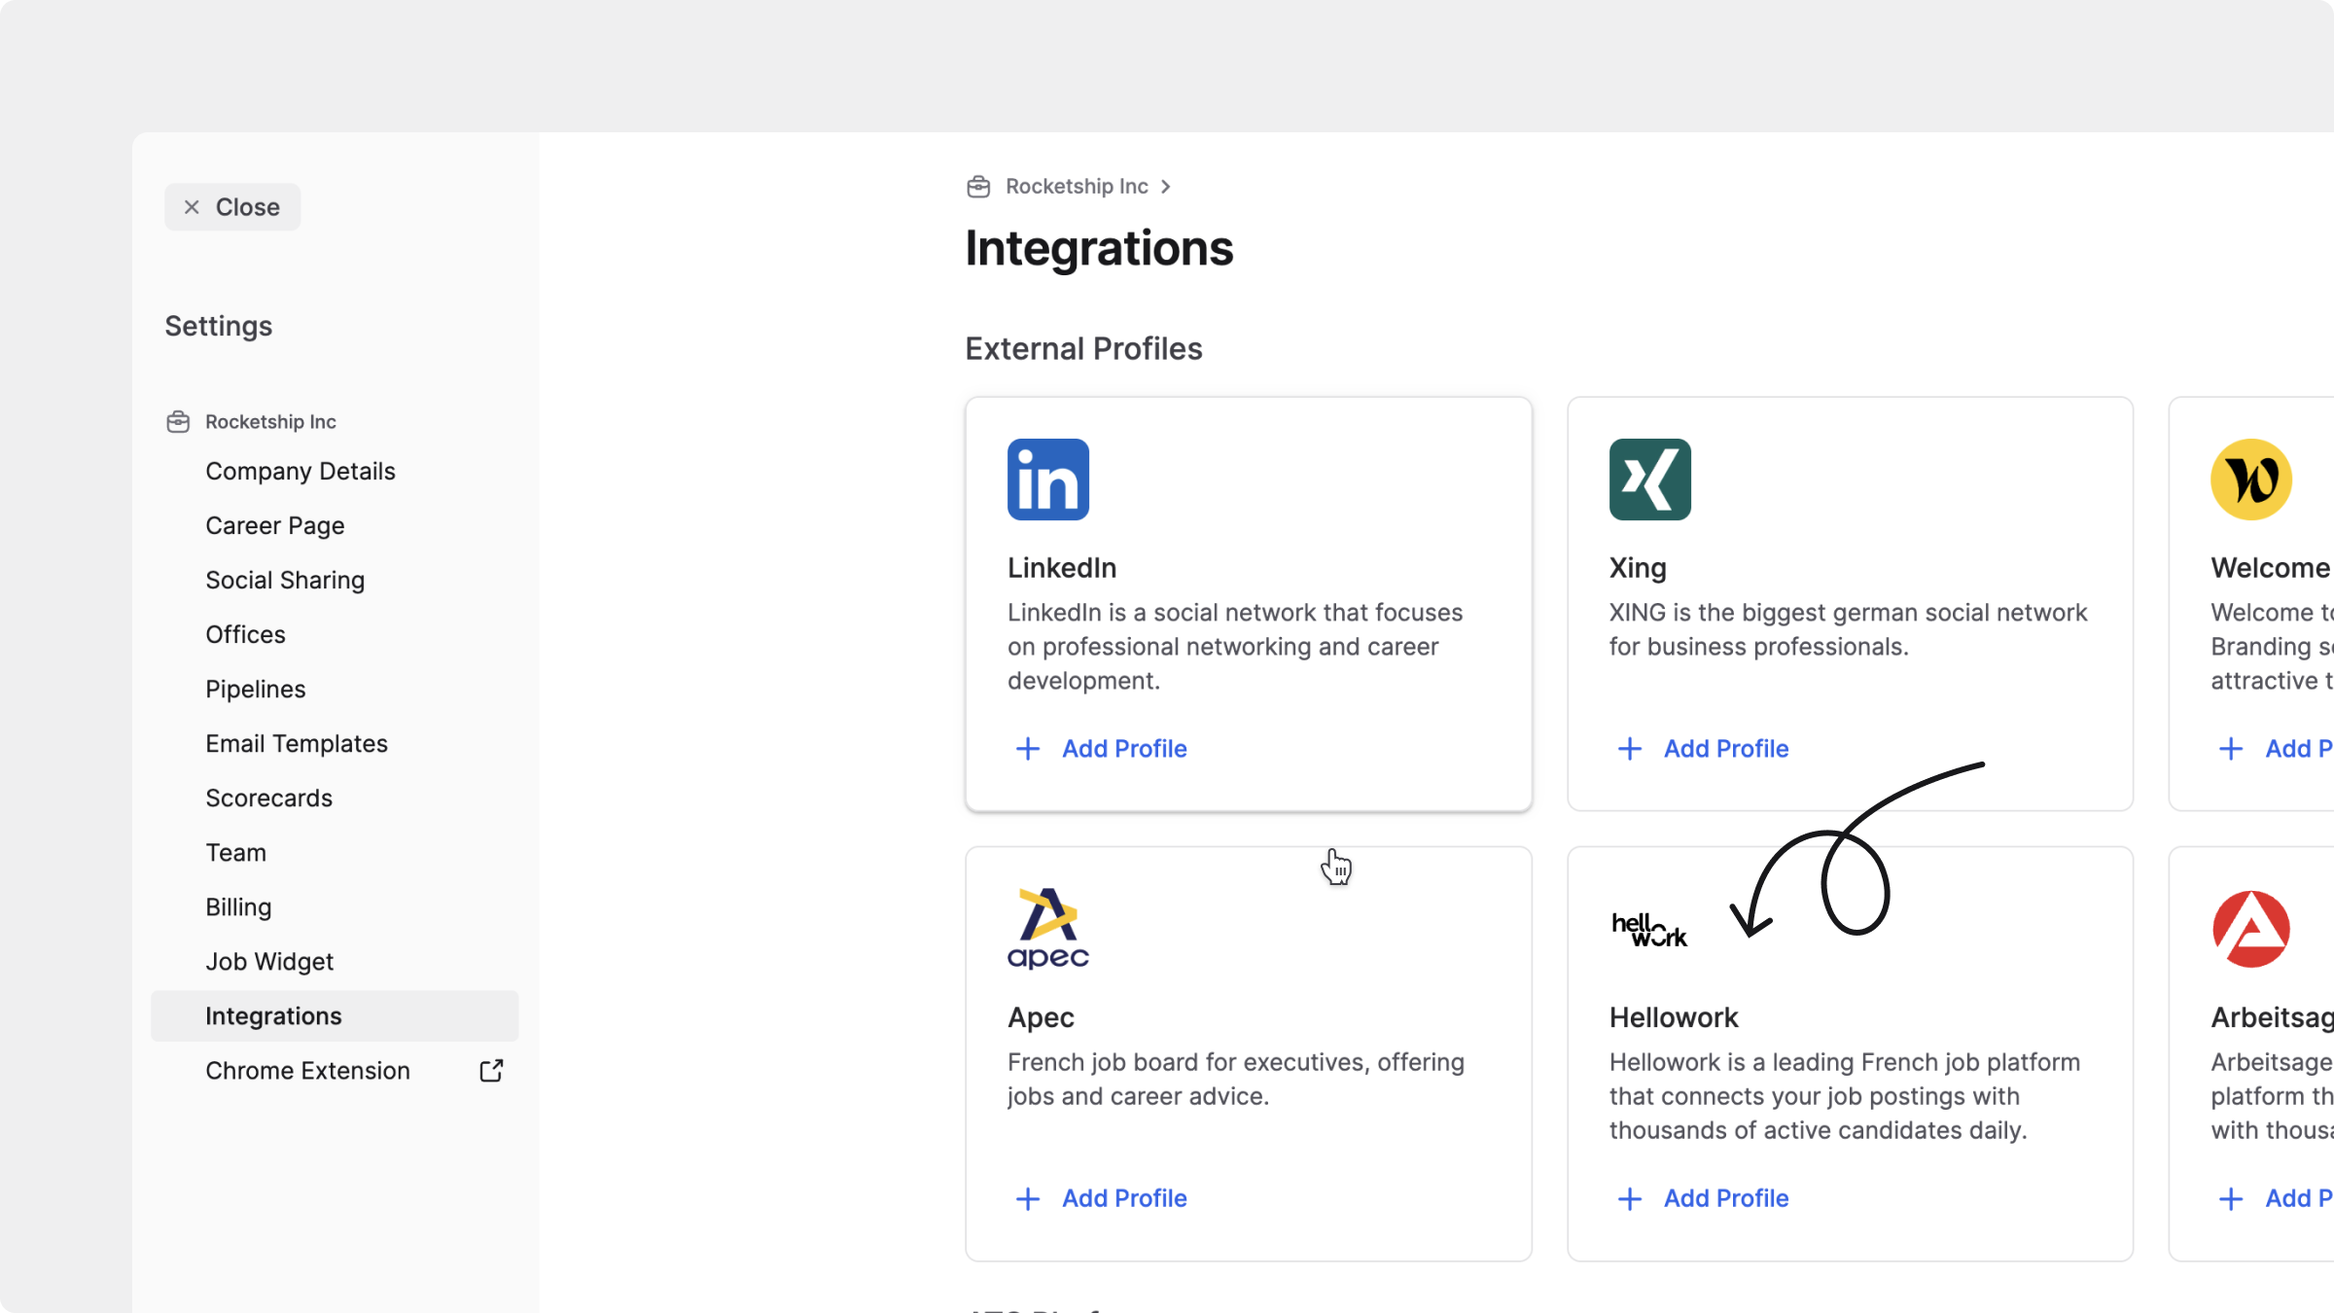
Task: Click the Chrome Extension external link icon
Action: pos(491,1071)
